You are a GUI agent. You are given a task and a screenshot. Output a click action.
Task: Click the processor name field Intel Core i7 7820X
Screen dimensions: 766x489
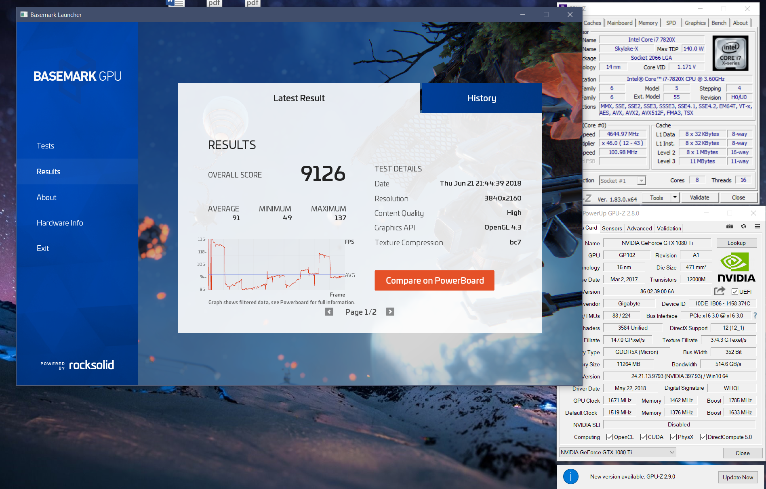click(651, 40)
